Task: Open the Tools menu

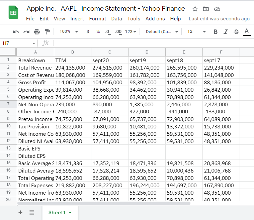Action: click(x=134, y=19)
